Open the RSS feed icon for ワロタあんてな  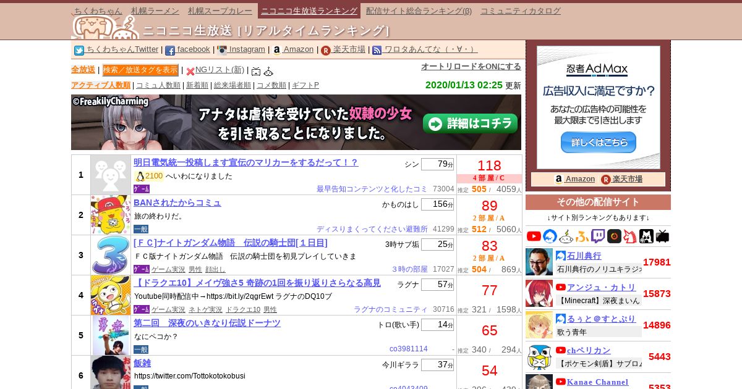(377, 51)
